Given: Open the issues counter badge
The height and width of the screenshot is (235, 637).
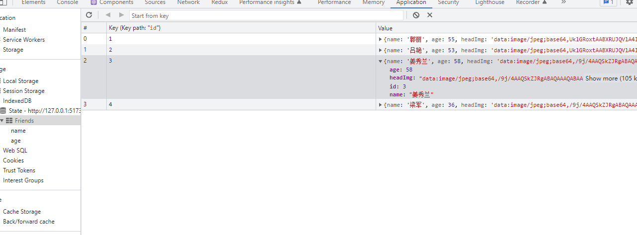Looking at the screenshot, I should (x=608, y=2).
